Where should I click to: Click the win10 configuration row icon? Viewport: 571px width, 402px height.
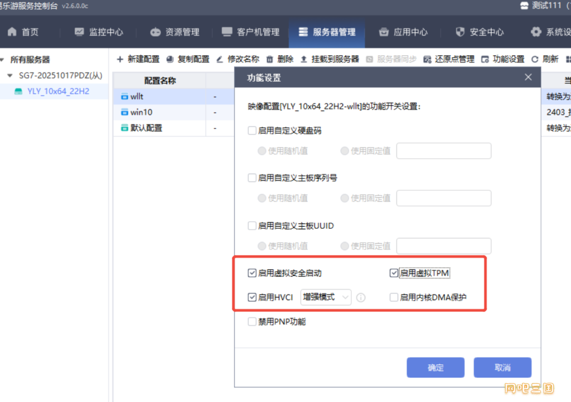124,112
